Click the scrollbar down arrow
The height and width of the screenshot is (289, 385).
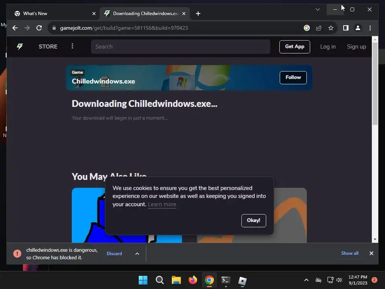pos(375,239)
